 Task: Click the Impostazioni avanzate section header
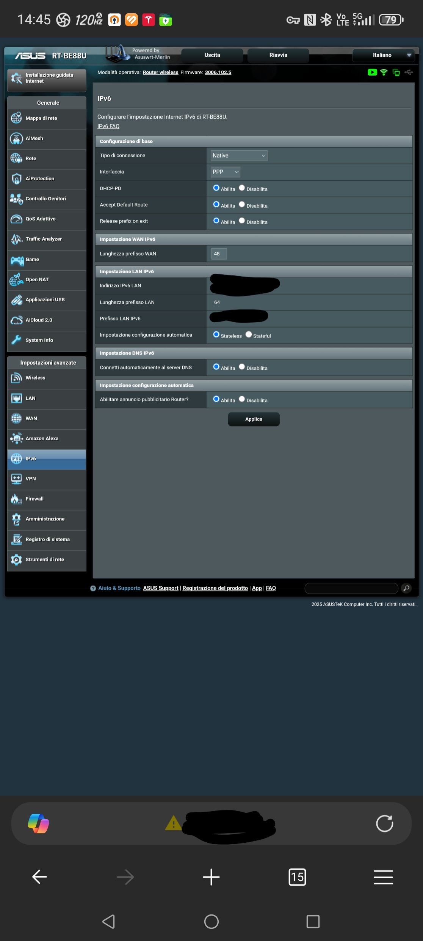click(47, 363)
